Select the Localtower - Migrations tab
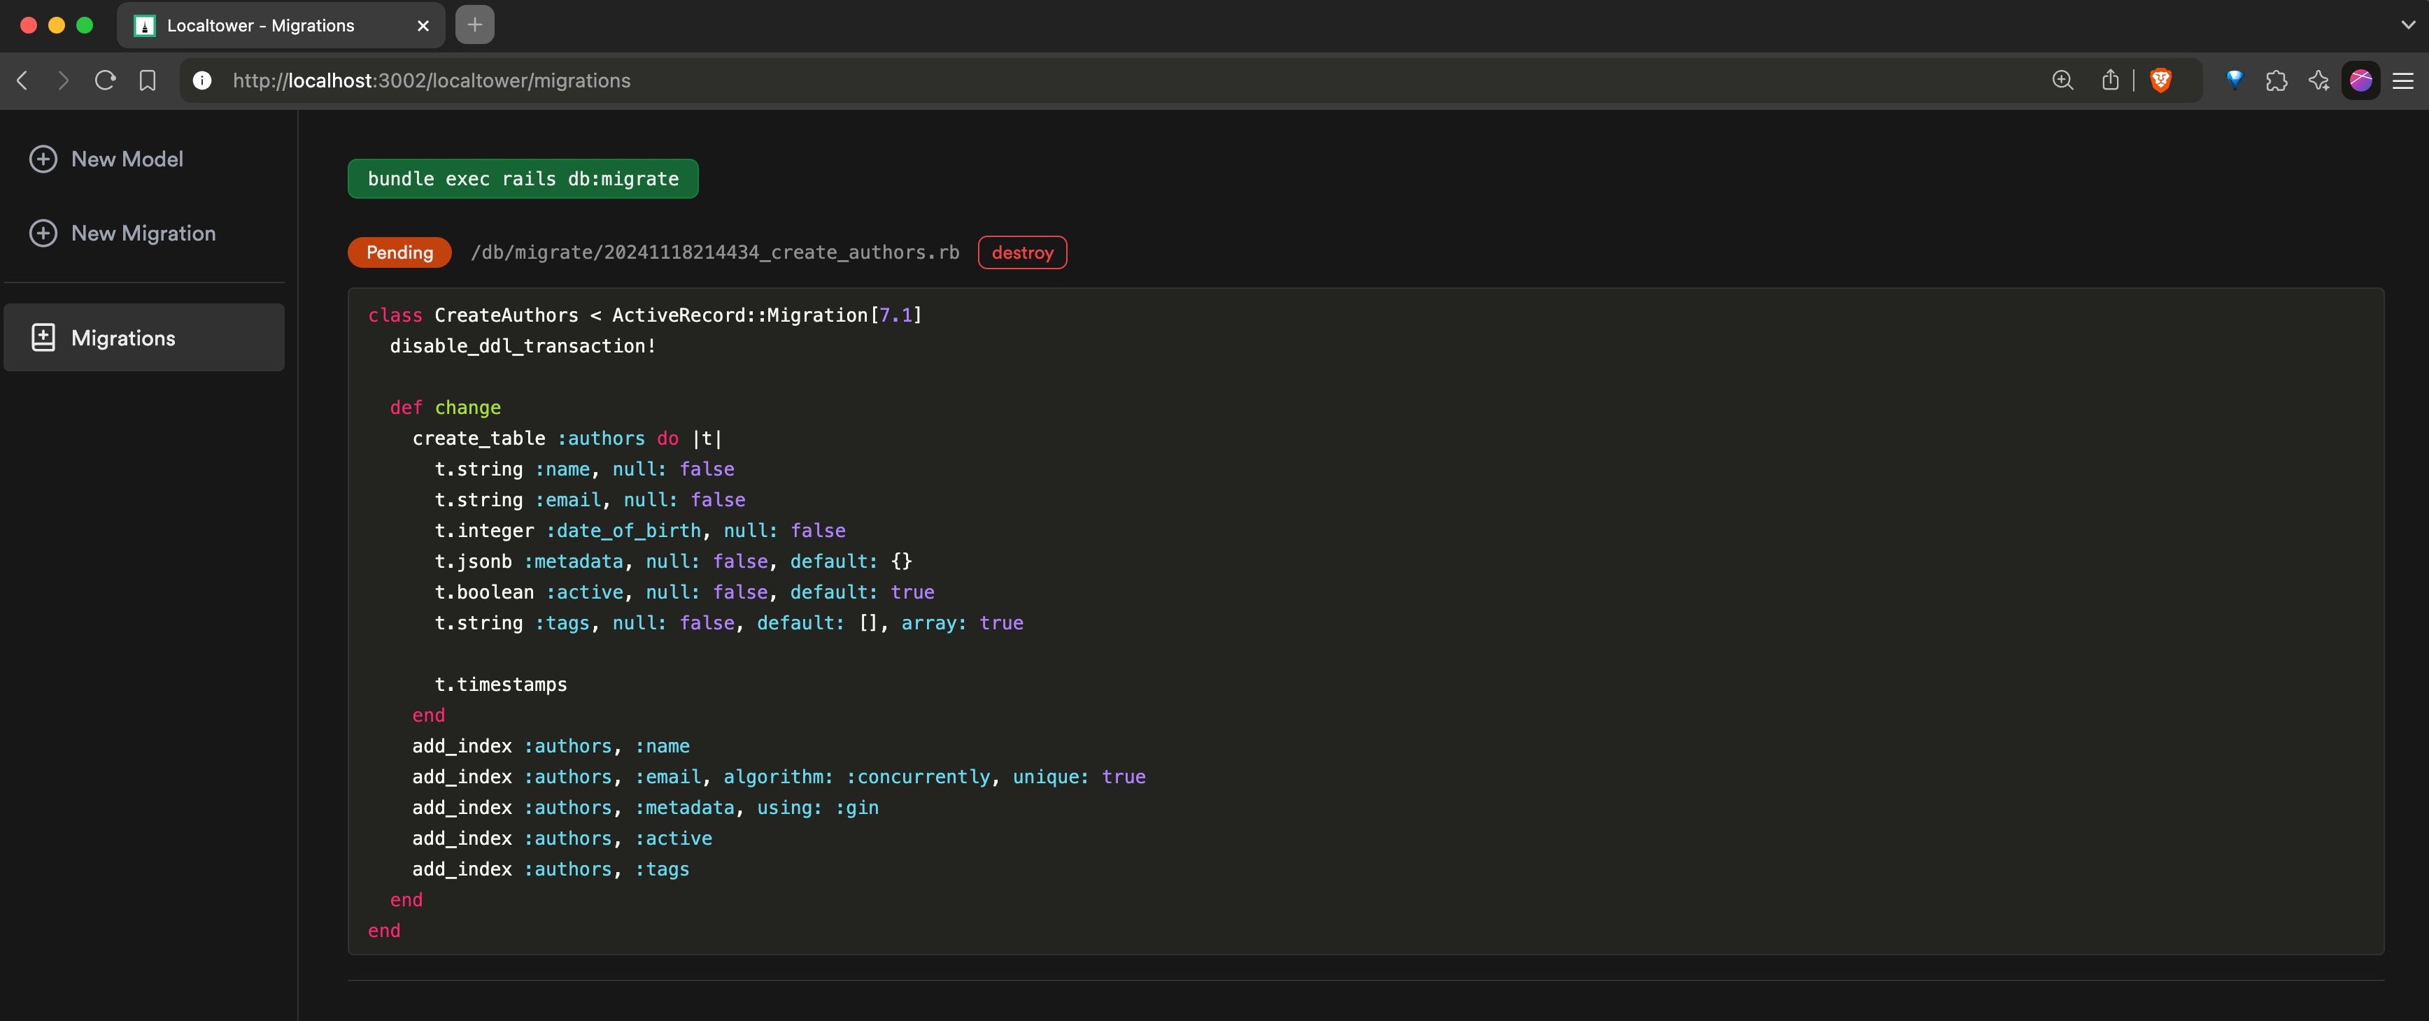2429x1021 pixels. click(x=260, y=25)
